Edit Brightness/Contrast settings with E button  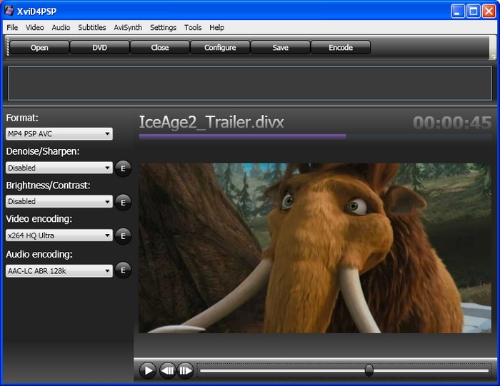coord(123,202)
